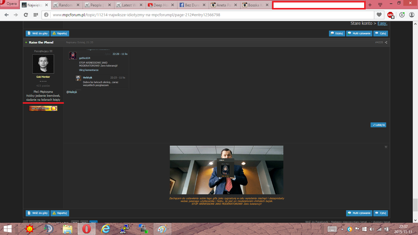Open the touch keyboard tray icon

tap(332, 229)
